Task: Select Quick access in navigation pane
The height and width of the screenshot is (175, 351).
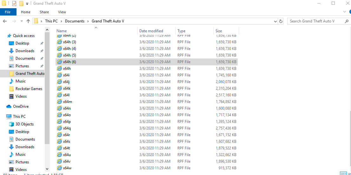Action: click(23, 36)
